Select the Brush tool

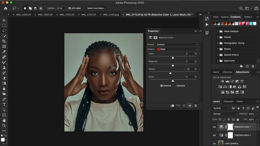4,62
